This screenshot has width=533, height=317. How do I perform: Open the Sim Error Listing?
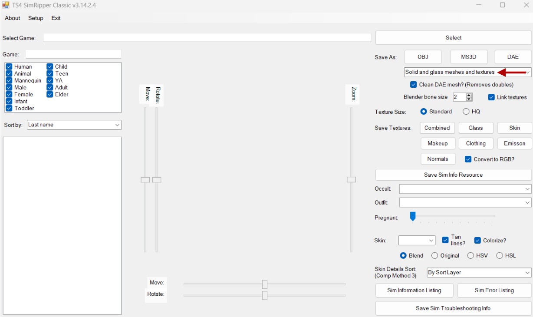(x=494, y=291)
